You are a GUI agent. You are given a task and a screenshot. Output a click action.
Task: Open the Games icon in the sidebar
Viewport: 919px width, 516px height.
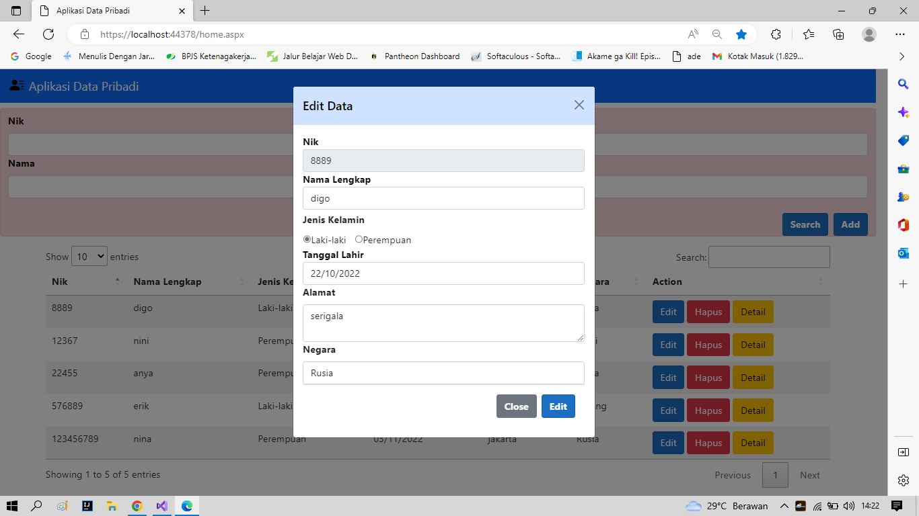tap(903, 197)
